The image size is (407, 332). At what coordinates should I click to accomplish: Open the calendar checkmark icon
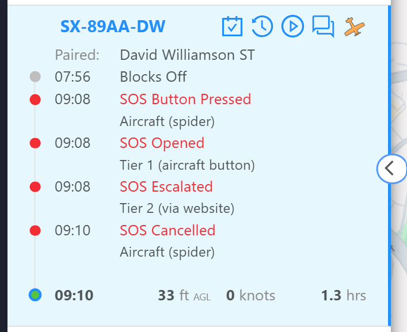(232, 26)
